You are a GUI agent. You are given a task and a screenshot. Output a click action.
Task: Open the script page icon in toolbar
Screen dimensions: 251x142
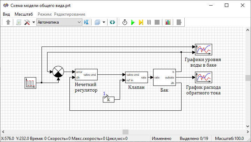click(19, 22)
